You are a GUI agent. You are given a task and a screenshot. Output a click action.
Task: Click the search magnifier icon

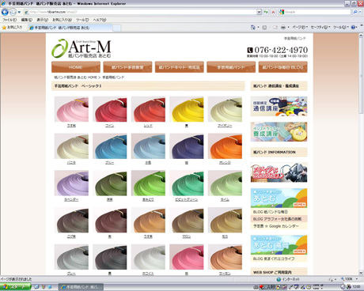(x=355, y=12)
